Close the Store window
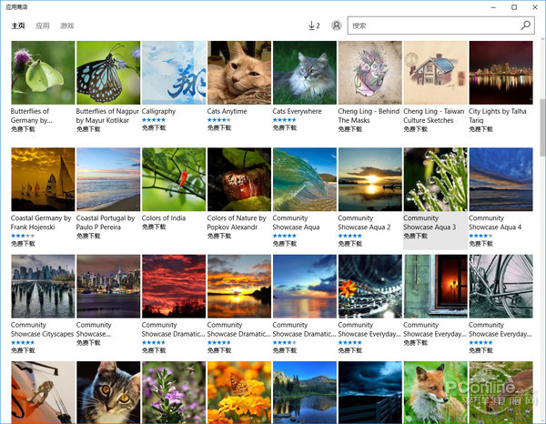 [535, 6]
